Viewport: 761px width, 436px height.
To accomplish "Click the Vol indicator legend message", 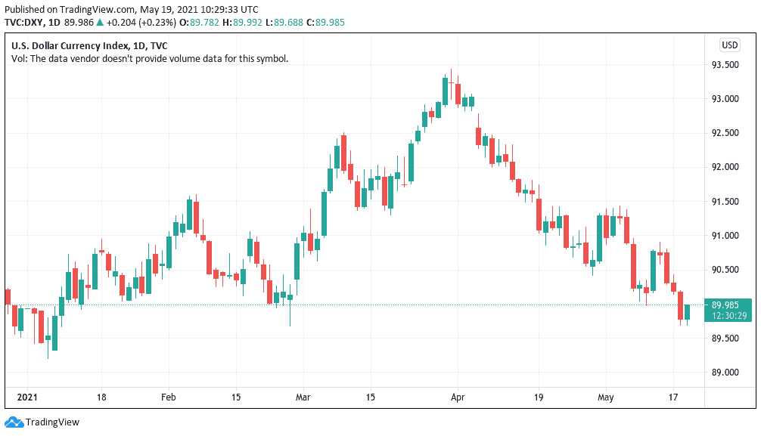I will [x=149, y=58].
